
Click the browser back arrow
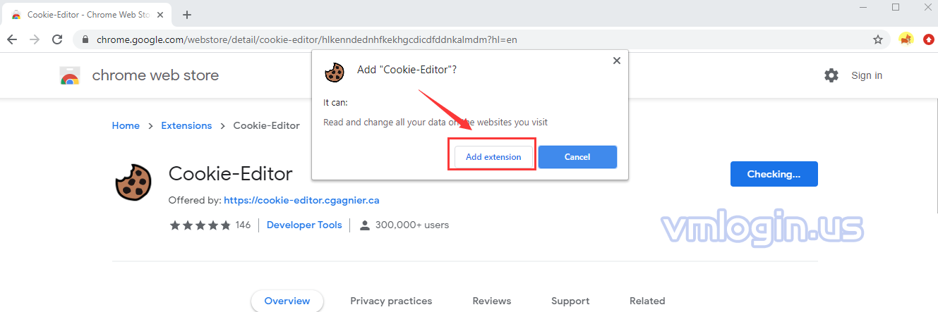12,39
